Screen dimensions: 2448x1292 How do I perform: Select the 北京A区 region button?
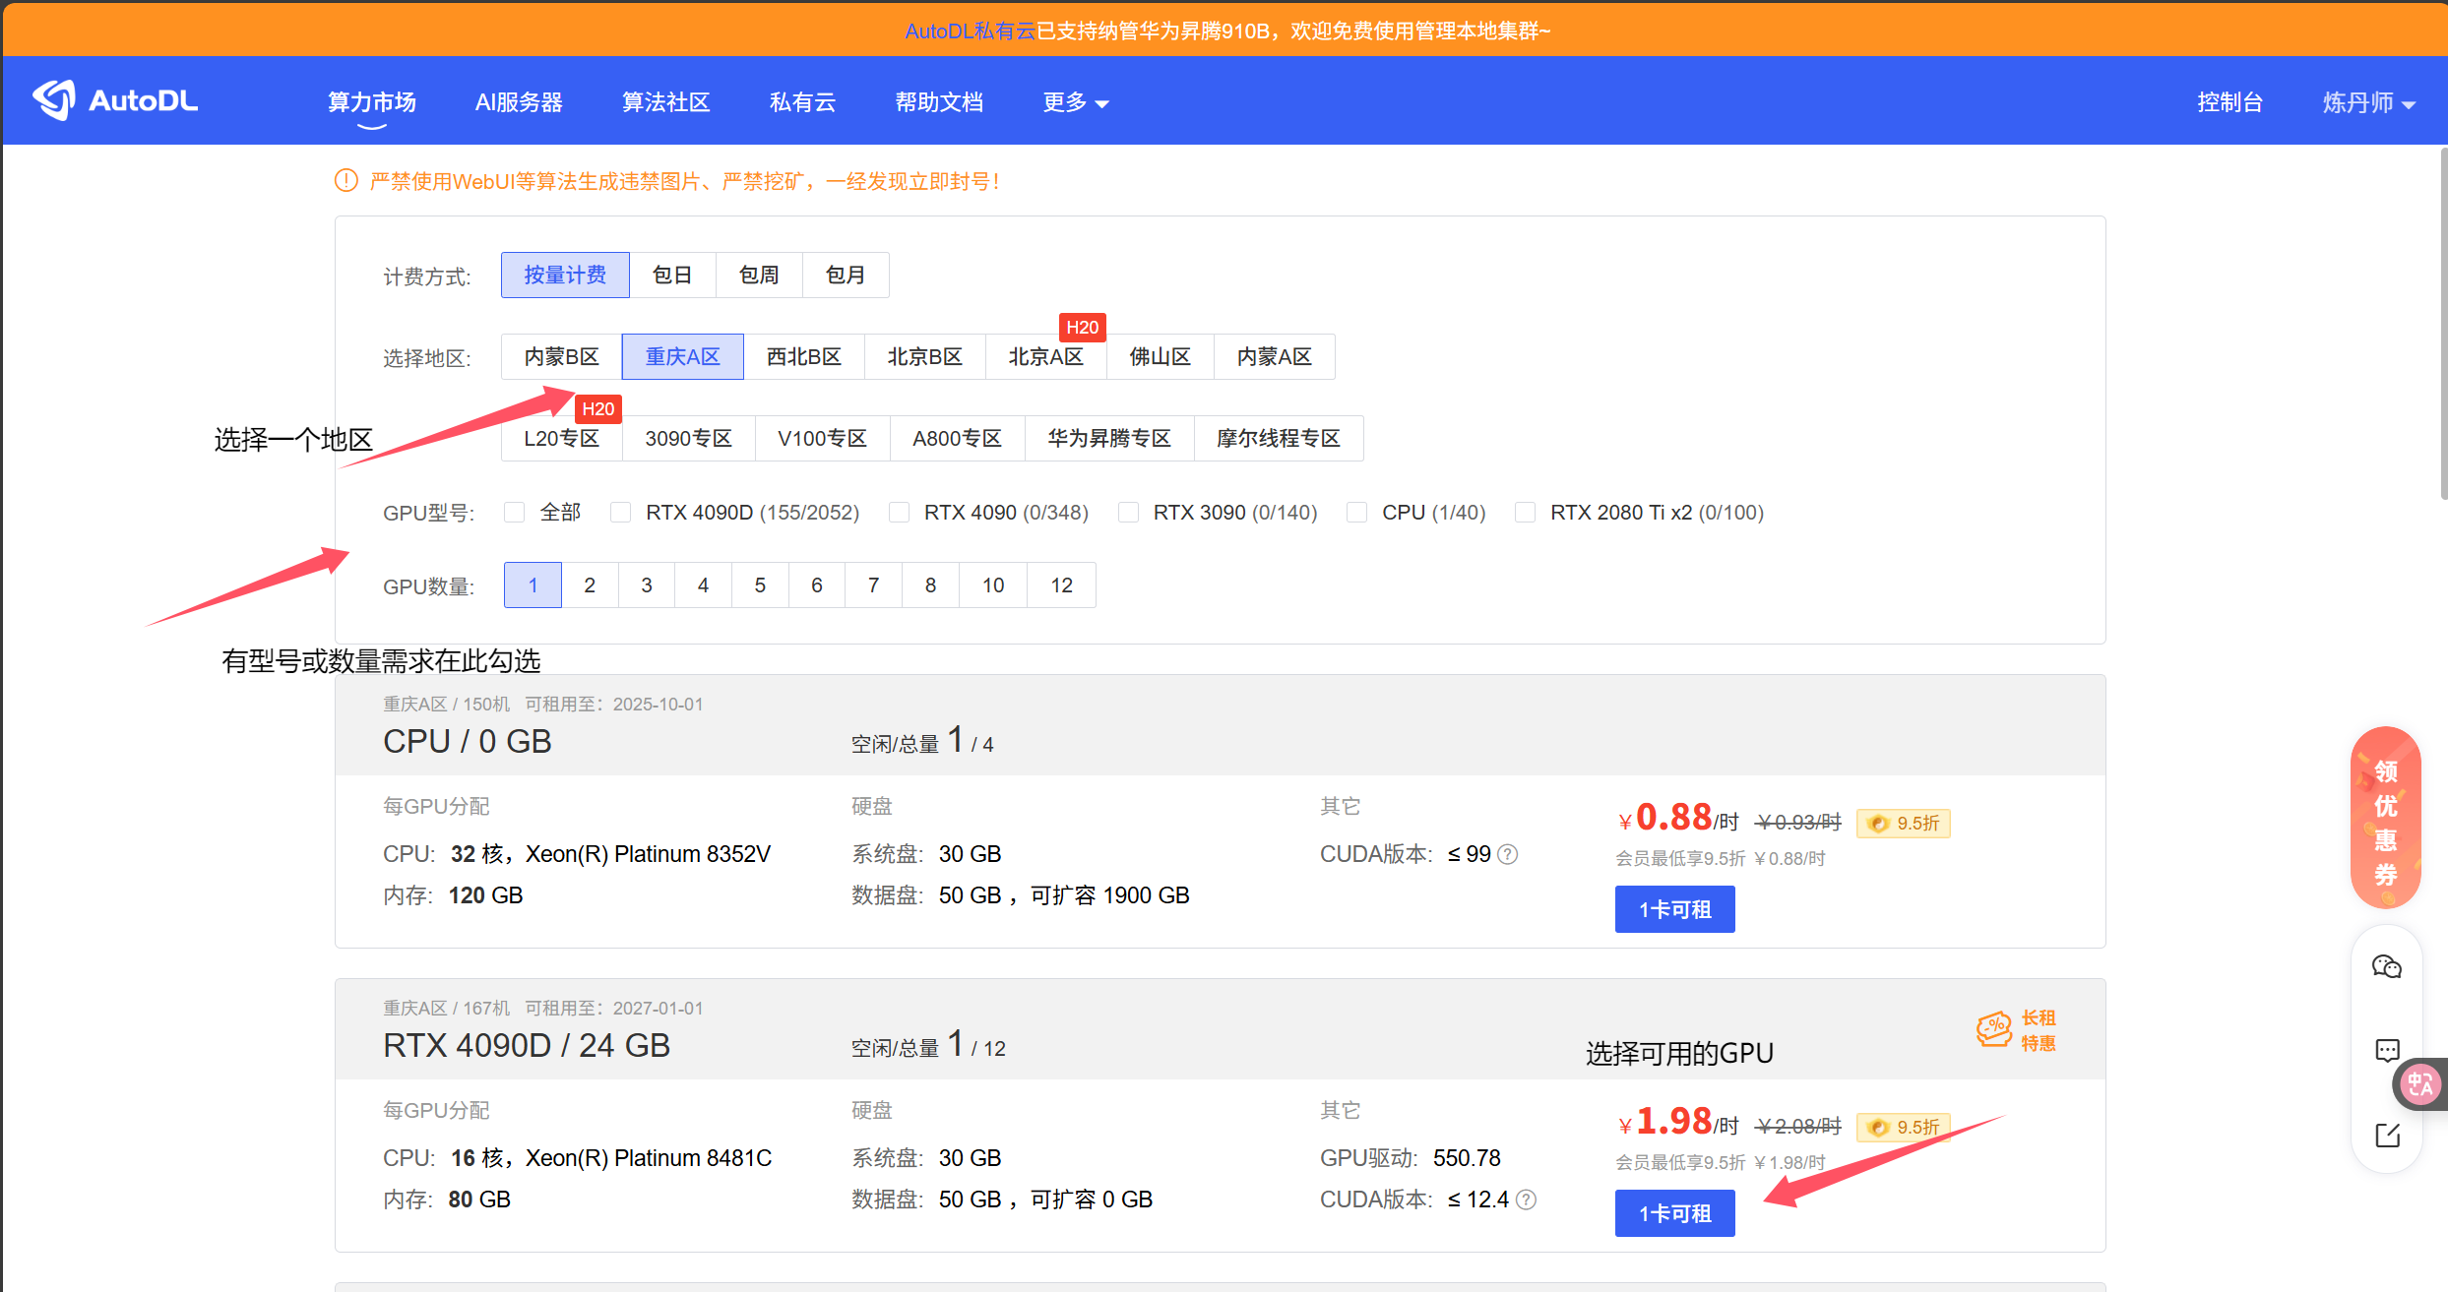point(1045,357)
